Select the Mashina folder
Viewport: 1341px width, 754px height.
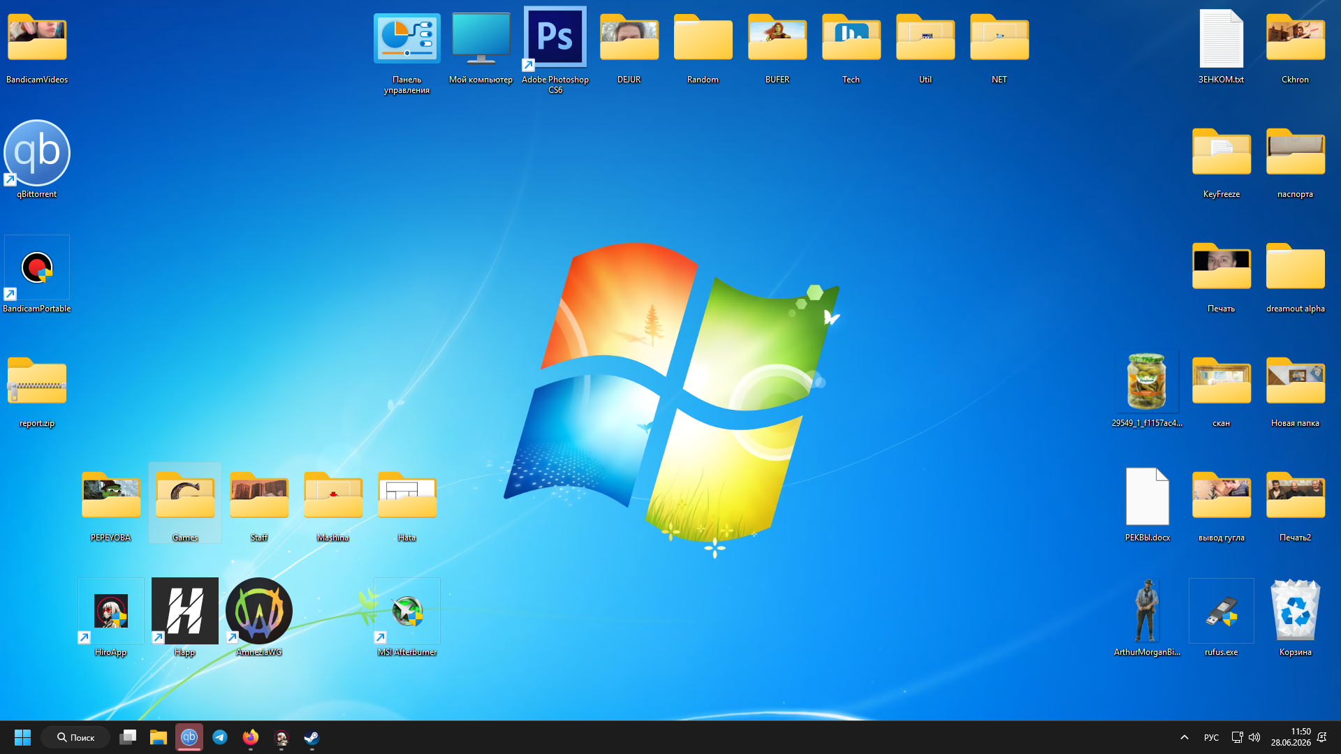[333, 504]
